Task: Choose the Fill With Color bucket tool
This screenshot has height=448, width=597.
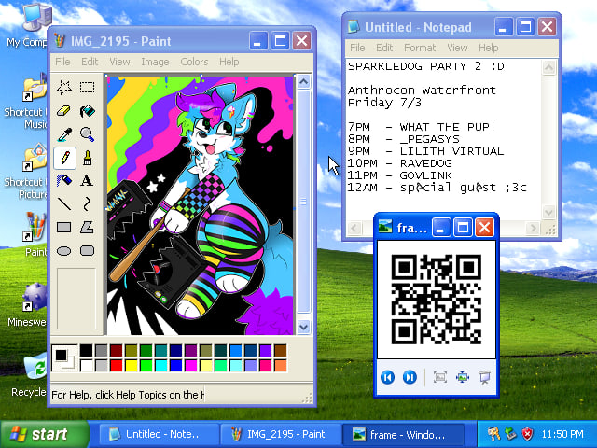Action: [87, 111]
